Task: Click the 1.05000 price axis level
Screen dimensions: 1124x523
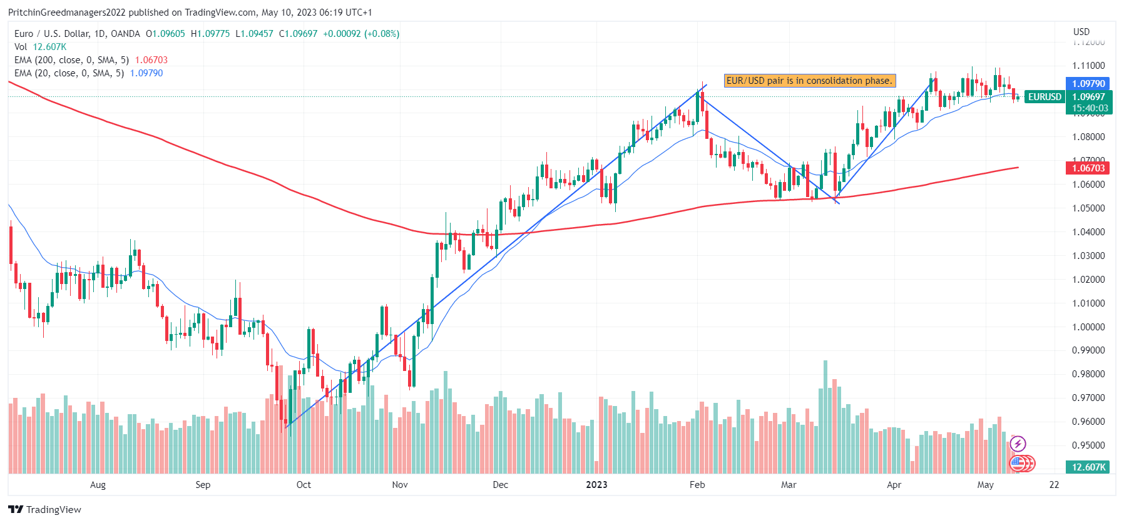Action: pos(1088,208)
